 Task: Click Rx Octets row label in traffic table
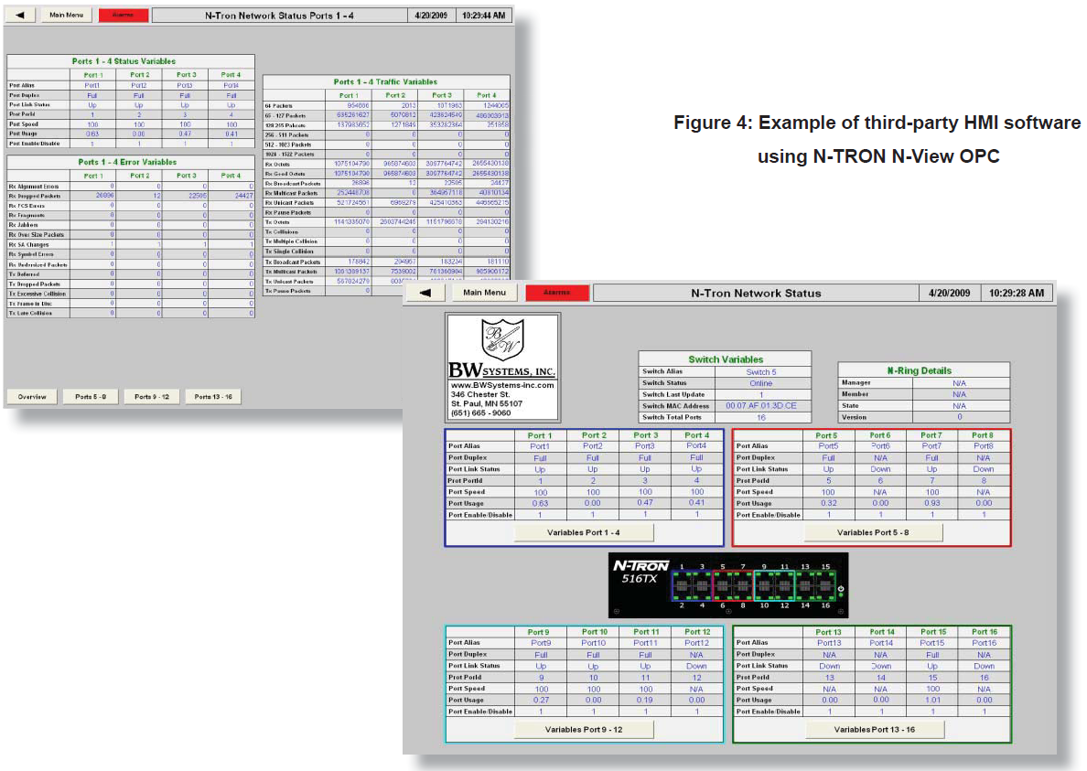(277, 165)
